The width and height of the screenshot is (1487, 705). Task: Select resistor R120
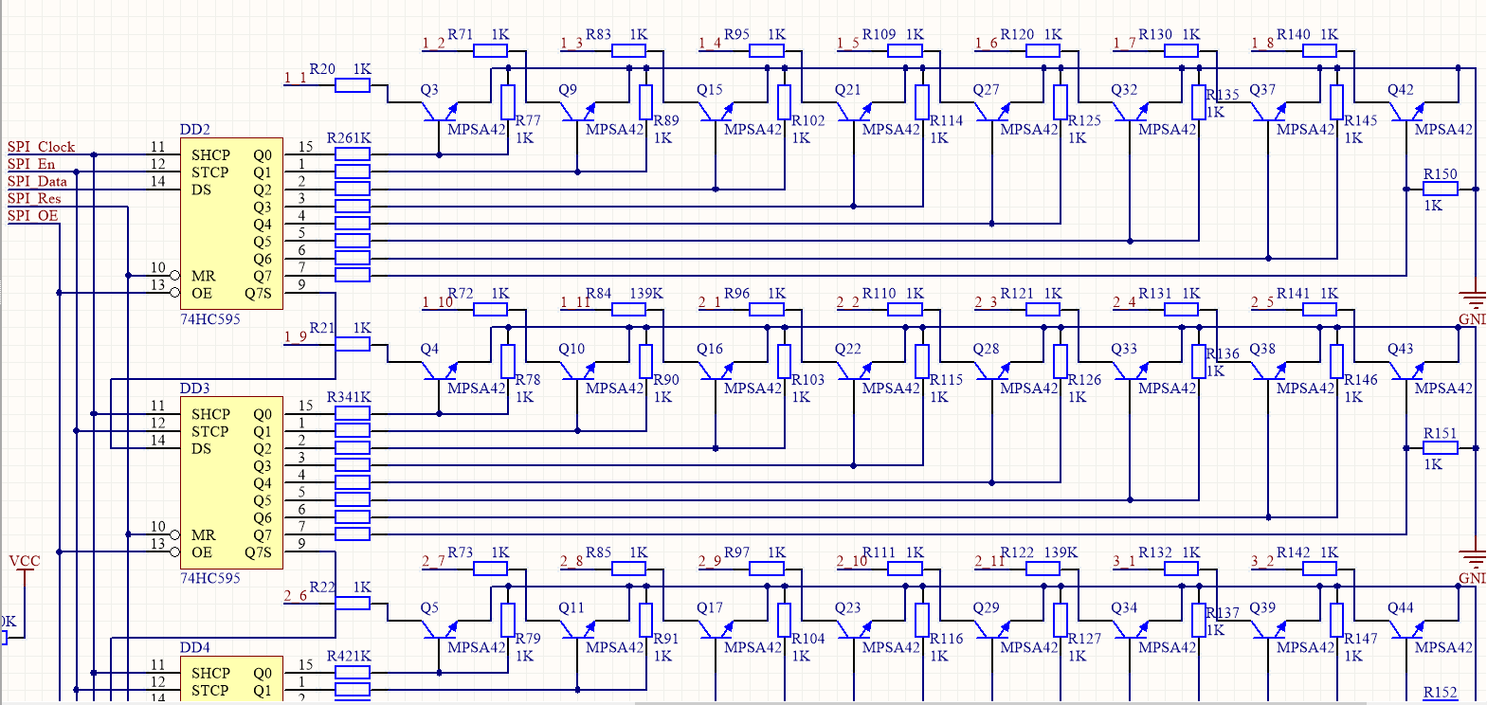(x=1043, y=50)
